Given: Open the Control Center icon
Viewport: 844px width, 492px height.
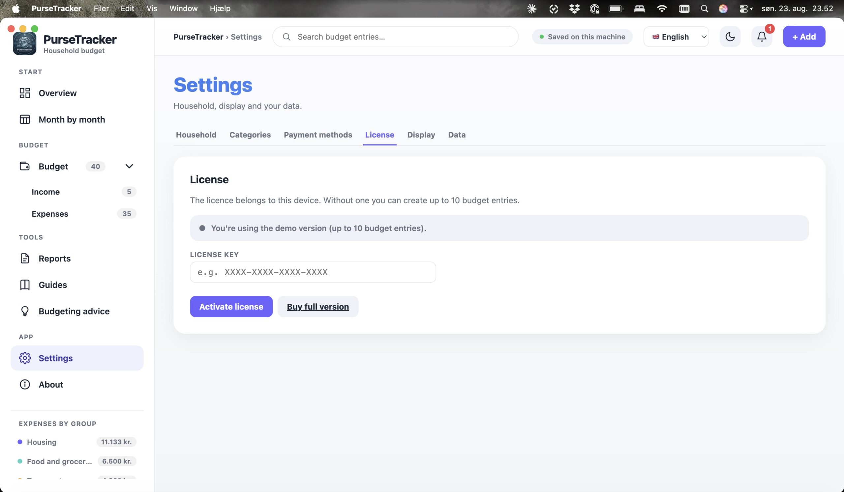Looking at the screenshot, I should 744,9.
